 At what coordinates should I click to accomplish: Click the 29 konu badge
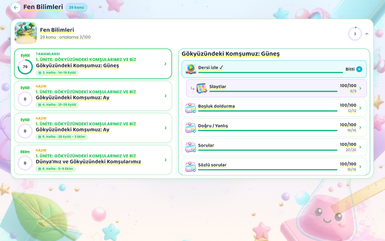[x=76, y=7]
